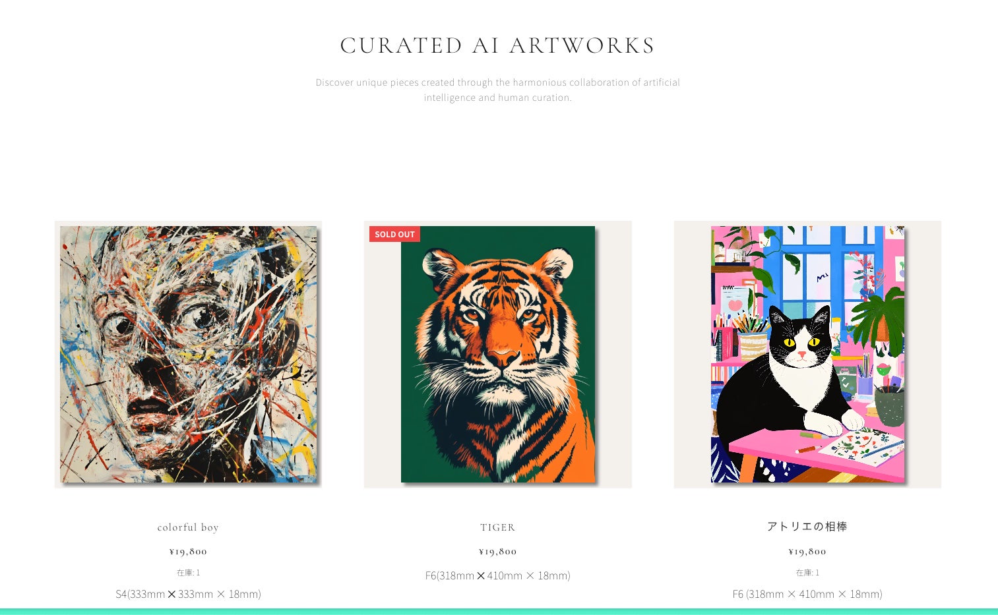The height and width of the screenshot is (615, 998).
Task: Click the Discover unique pieces description text
Action: point(498,90)
